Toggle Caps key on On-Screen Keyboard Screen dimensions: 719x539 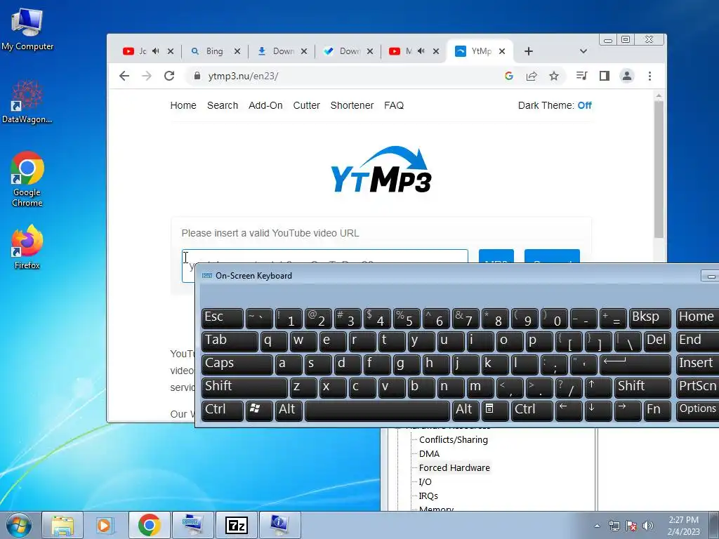point(237,364)
